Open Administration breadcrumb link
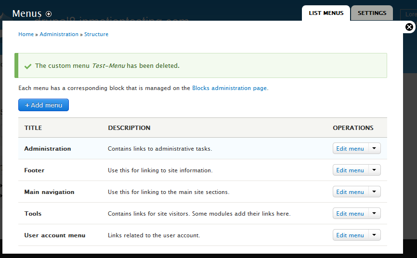Screen dimensions: 417x258 coord(59,34)
